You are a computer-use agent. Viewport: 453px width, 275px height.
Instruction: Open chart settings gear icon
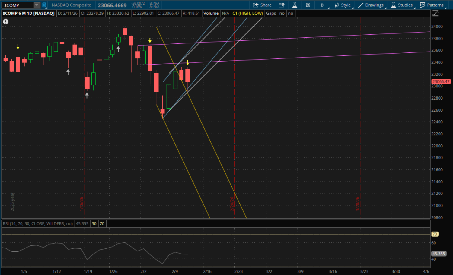point(308,5)
